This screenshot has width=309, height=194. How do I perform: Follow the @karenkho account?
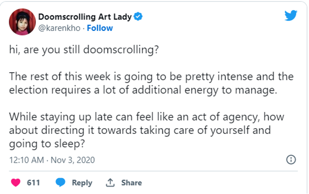pos(100,28)
